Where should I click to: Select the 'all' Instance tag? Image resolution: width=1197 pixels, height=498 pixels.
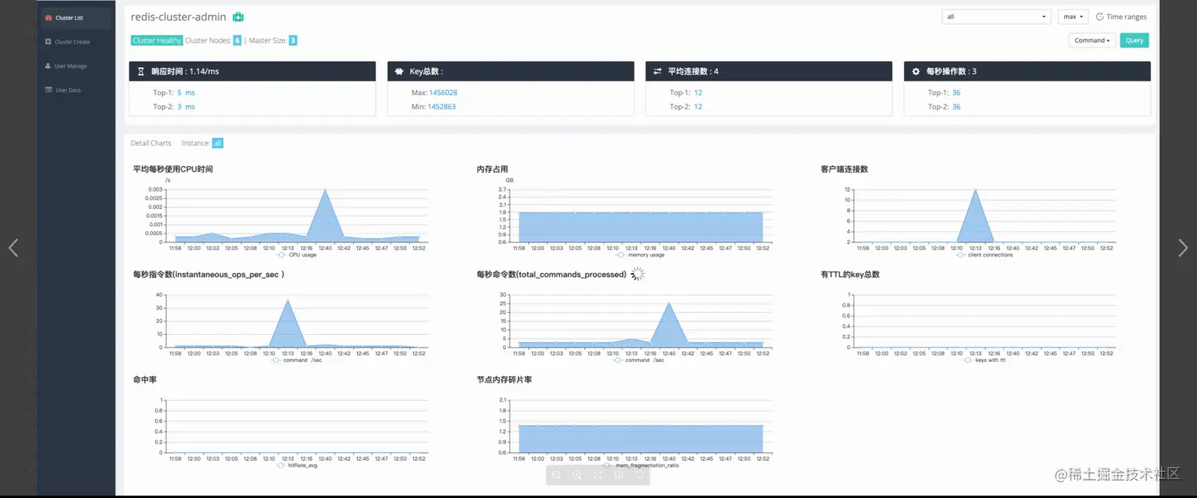pos(218,143)
